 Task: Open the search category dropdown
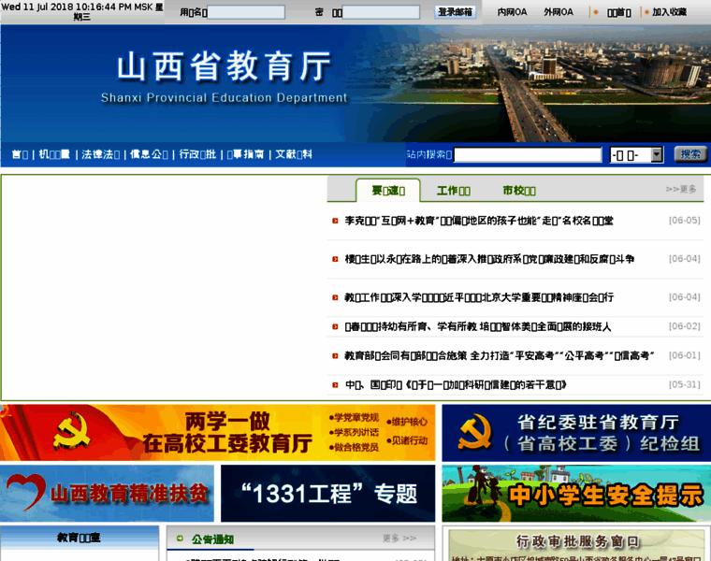coord(636,155)
